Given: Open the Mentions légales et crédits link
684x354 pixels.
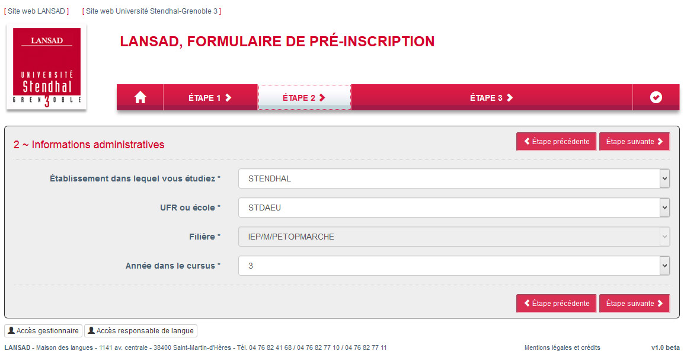Looking at the screenshot, I should 562,347.
